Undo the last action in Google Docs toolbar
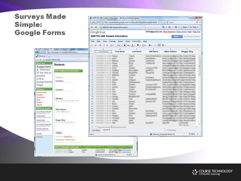The image size is (241, 181). click(x=96, y=45)
